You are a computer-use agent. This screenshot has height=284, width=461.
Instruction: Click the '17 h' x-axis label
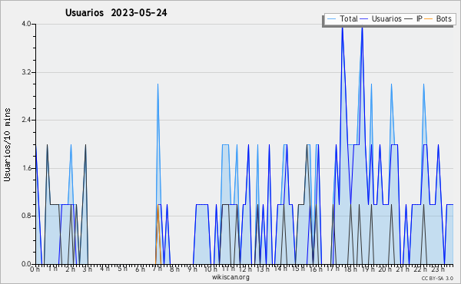click(333, 269)
